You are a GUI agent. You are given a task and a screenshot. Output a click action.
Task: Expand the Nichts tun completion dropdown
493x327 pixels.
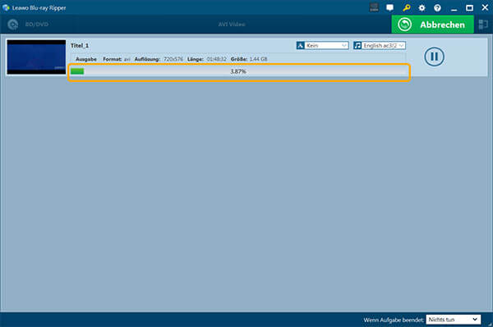point(453,320)
